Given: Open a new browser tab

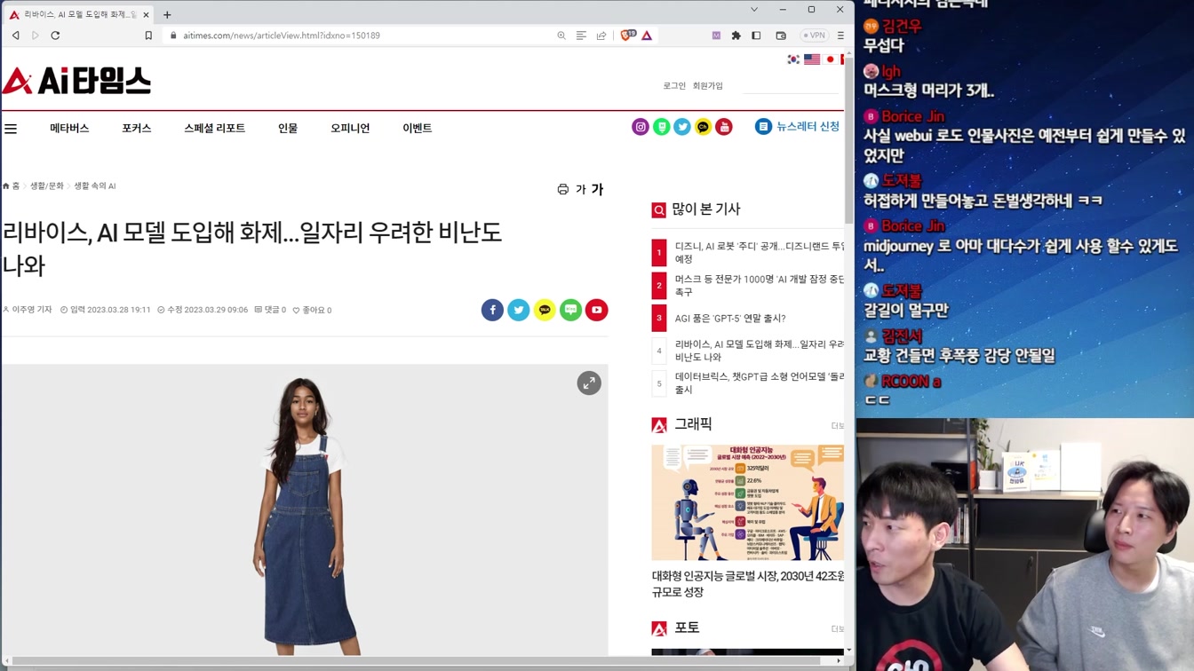Looking at the screenshot, I should tap(167, 14).
